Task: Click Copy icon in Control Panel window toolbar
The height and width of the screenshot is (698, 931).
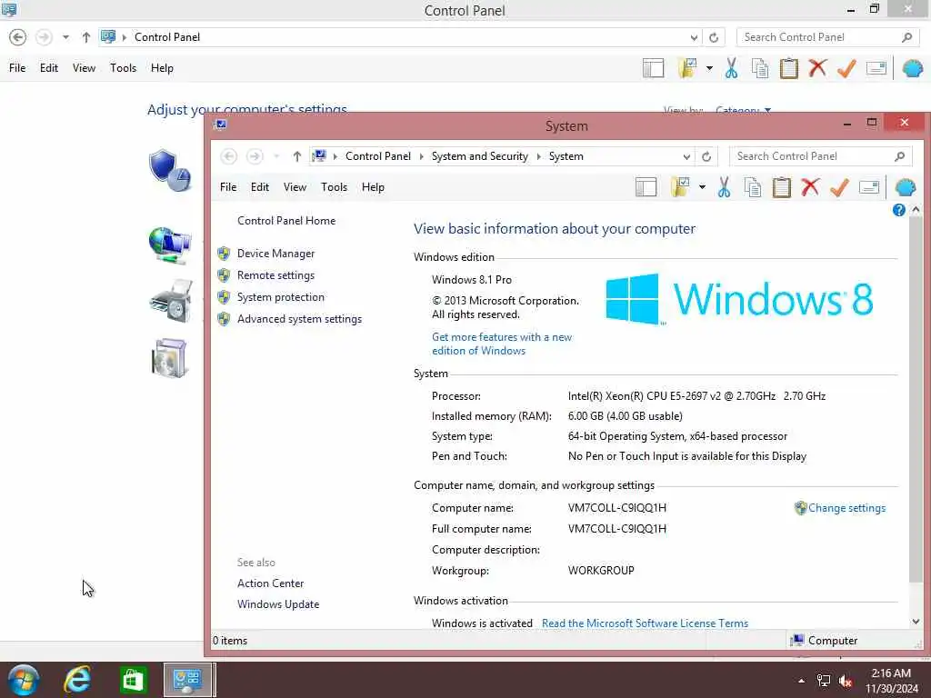Action: (x=760, y=68)
